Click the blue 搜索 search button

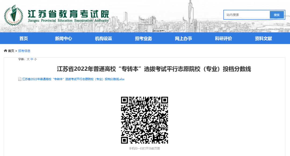click(277, 15)
